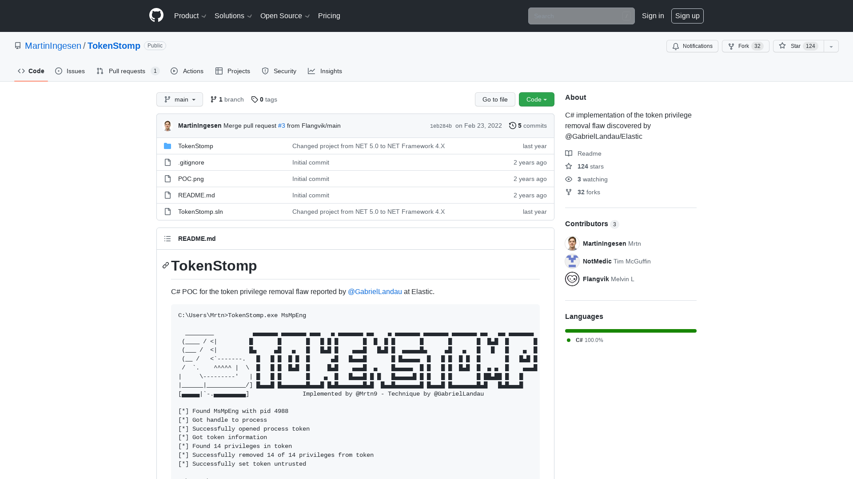Open the TokenStomp.sln file name
Image resolution: width=853 pixels, height=479 pixels.
click(x=200, y=212)
